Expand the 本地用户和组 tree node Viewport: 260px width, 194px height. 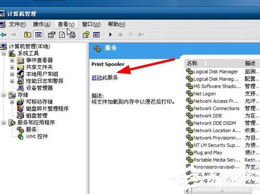pyautogui.click(x=12, y=74)
